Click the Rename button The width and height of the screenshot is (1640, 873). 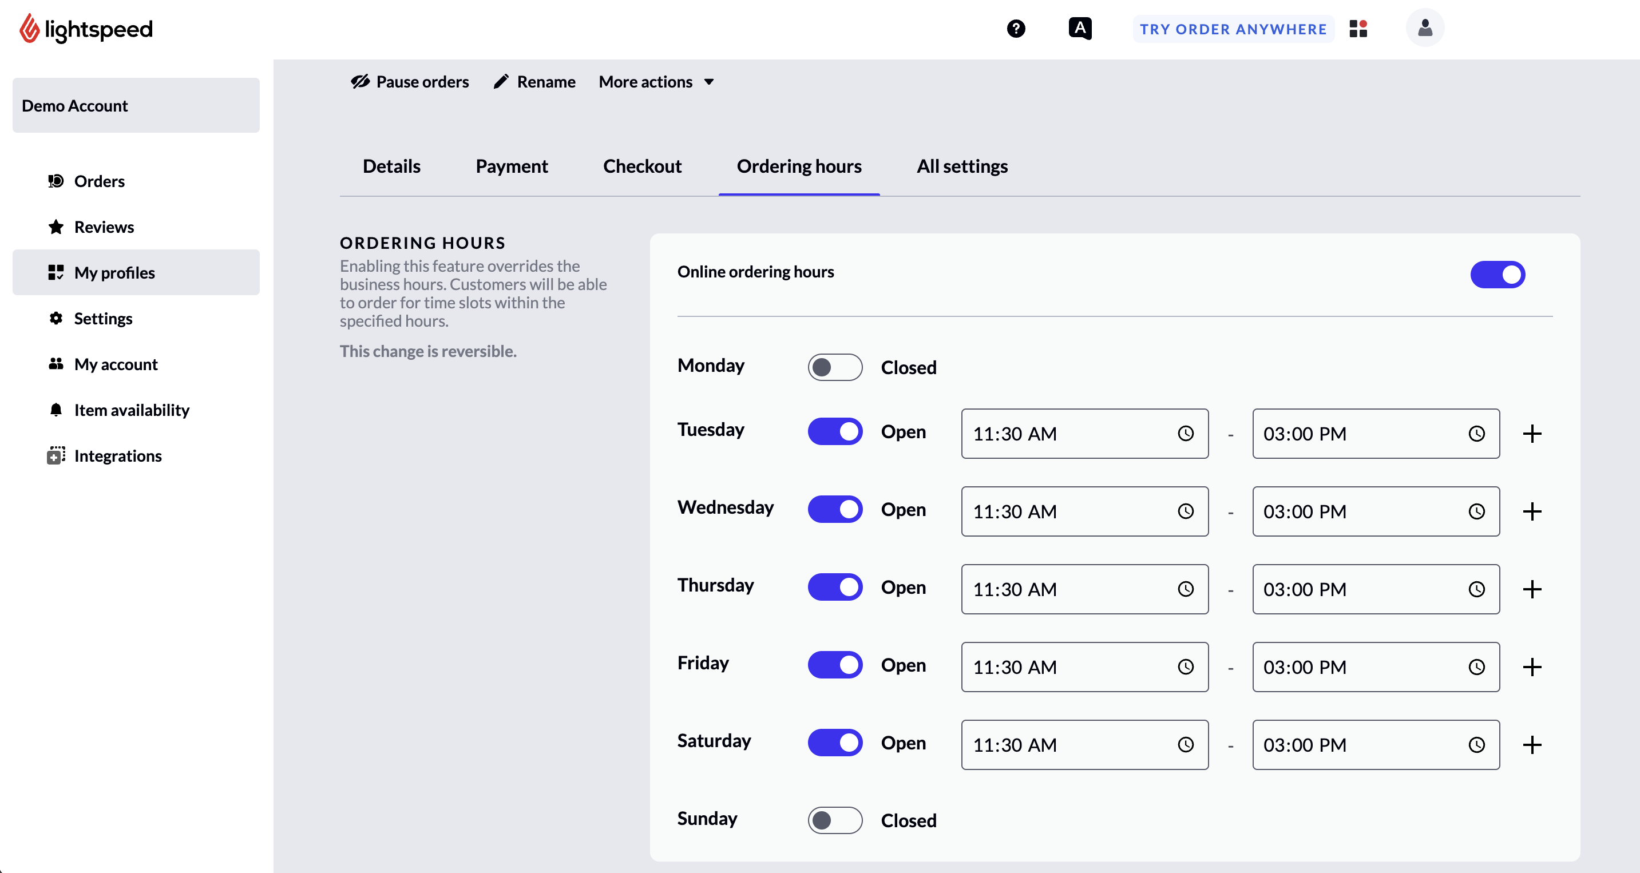(x=535, y=82)
